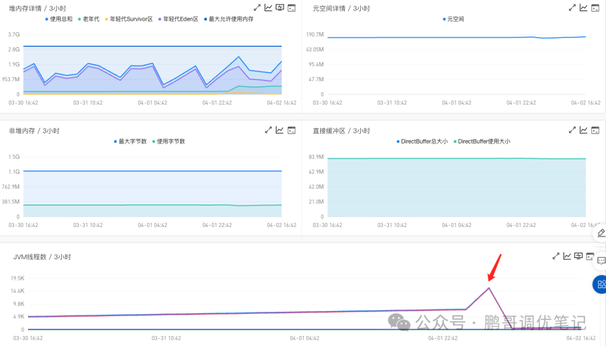This screenshot has height=347, width=606.
Task: Open line chart icon in metaspace panel
Action: tap(584, 8)
